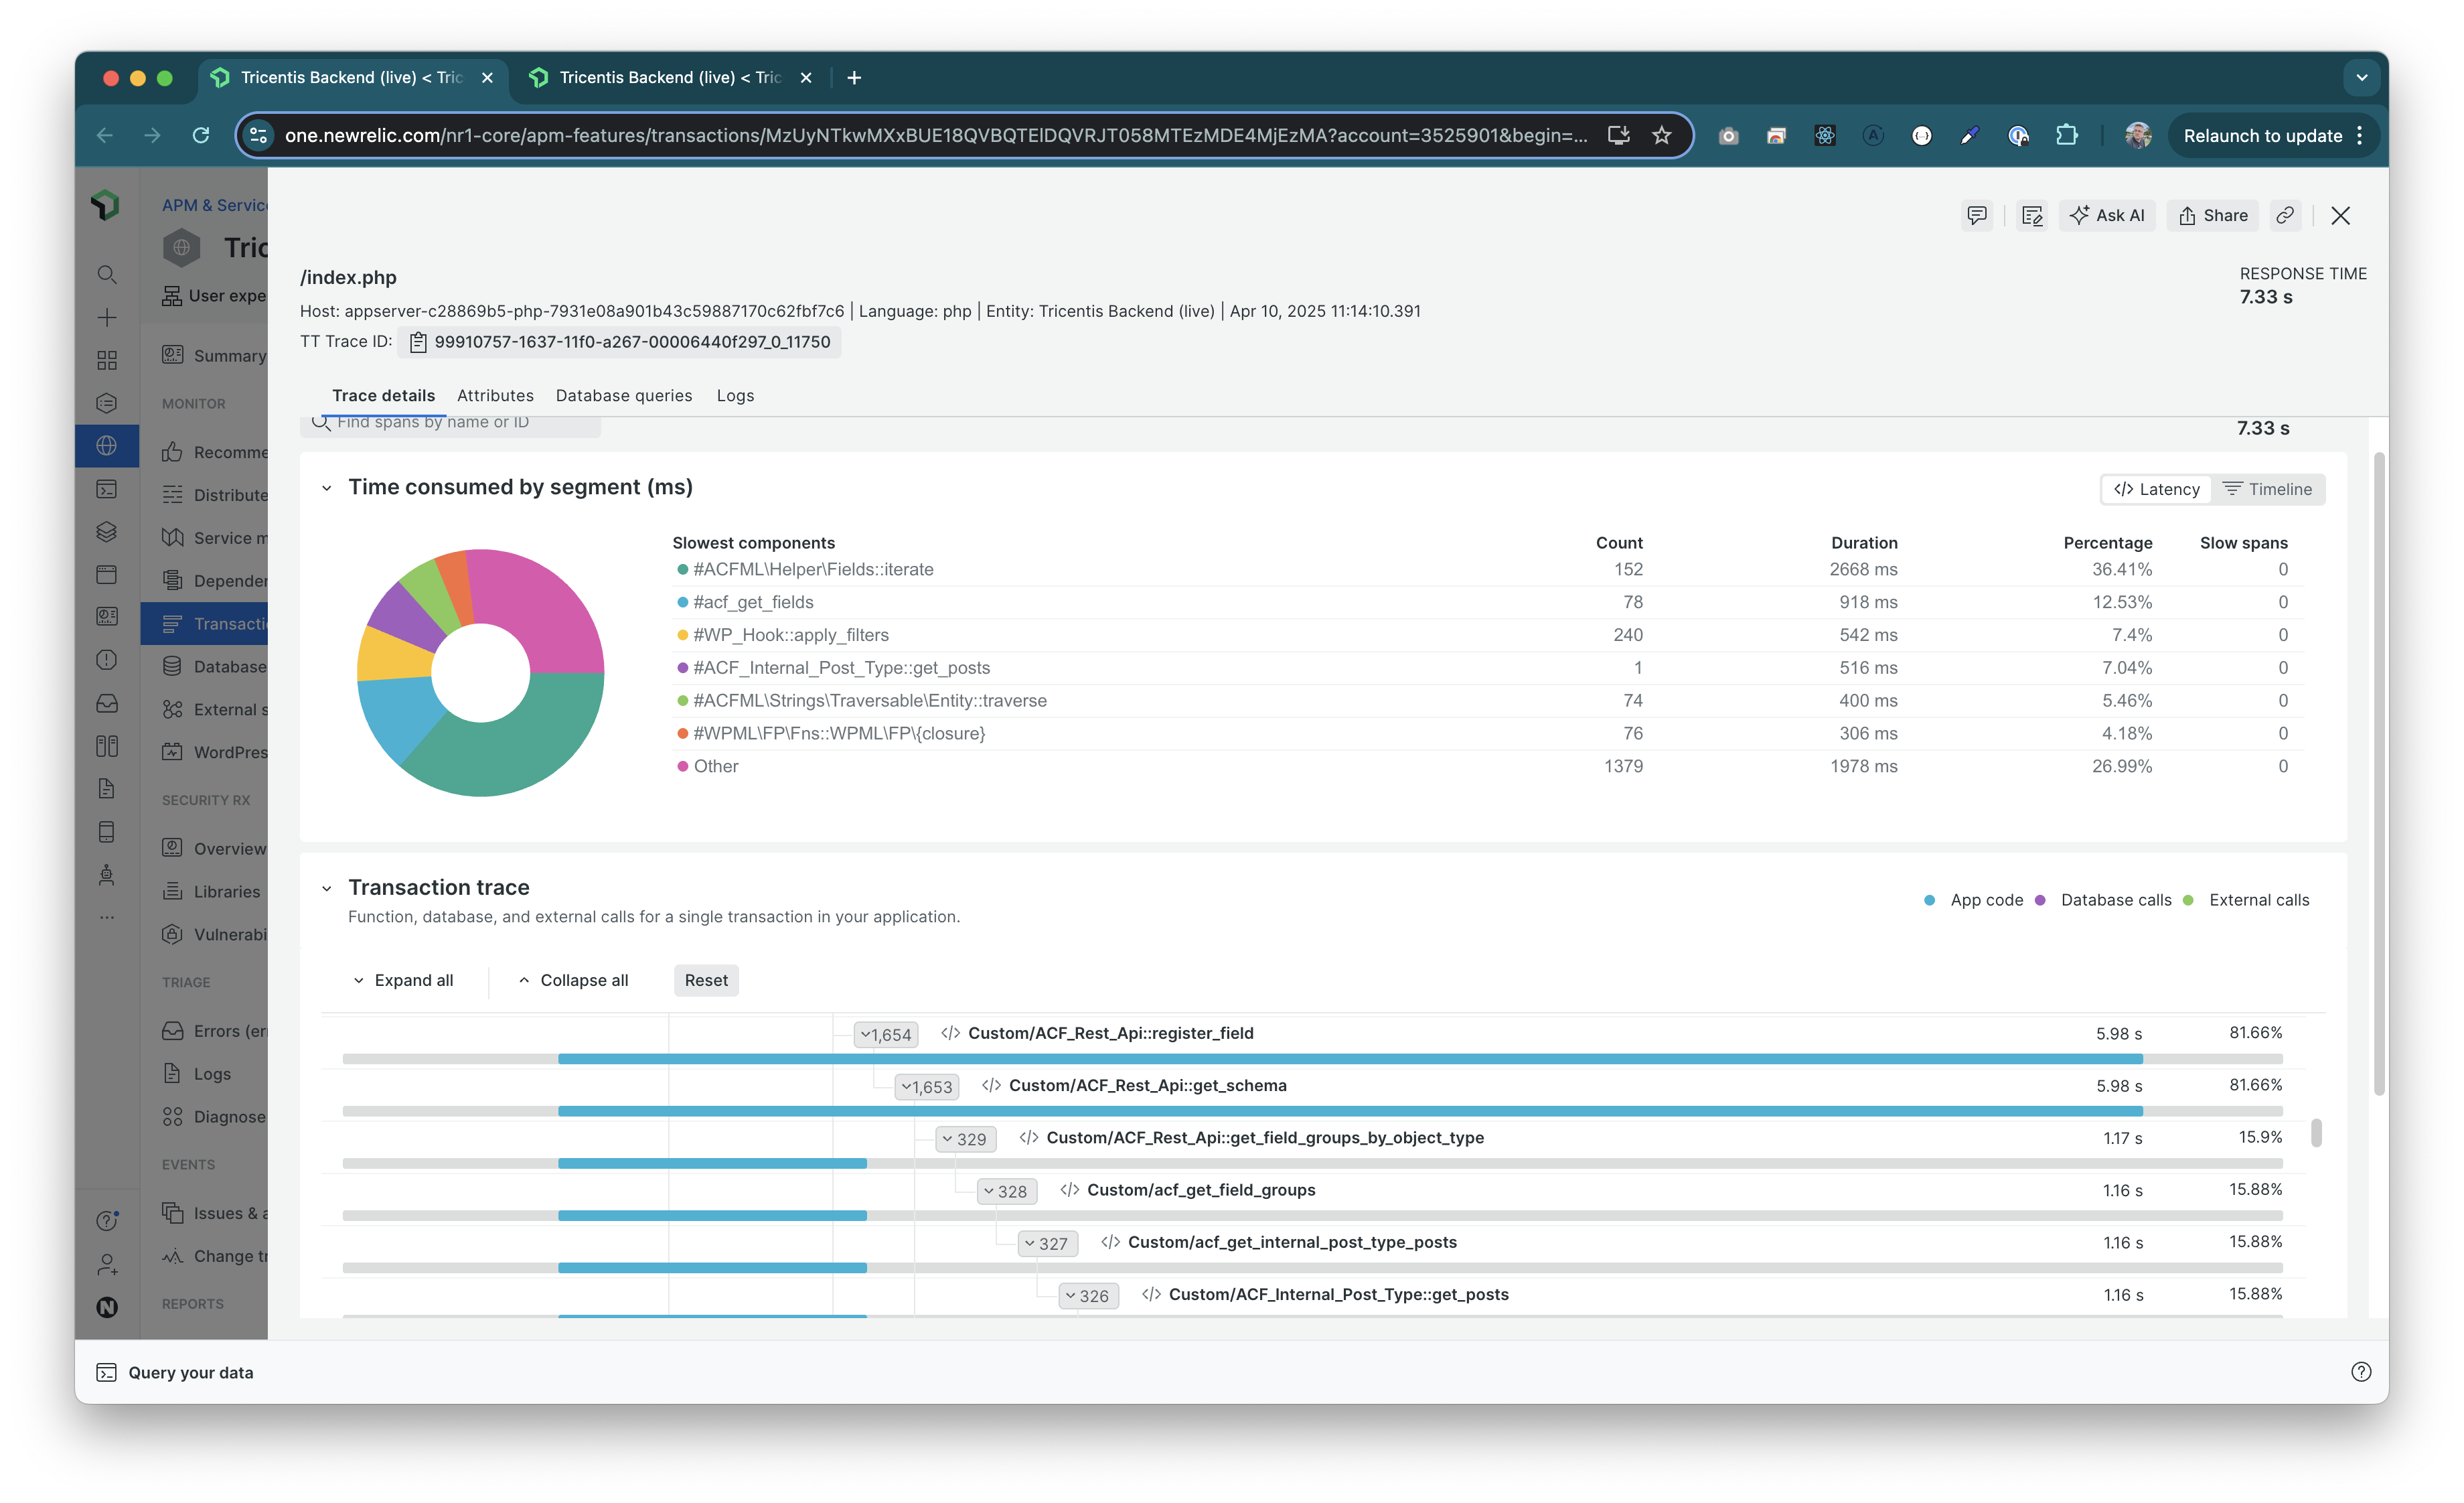The height and width of the screenshot is (1503, 2464).
Task: Collapse the 327 acf_get_internal_post_type_posts span
Action: pos(1048,1243)
